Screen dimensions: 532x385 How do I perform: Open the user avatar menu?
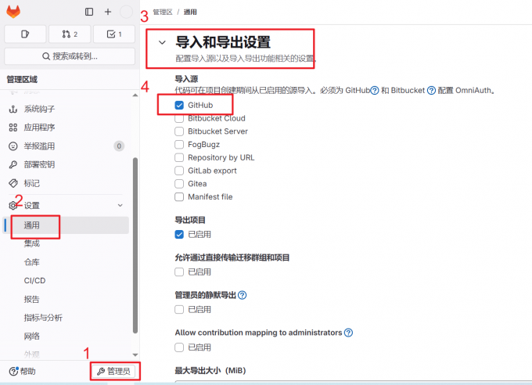pos(126,12)
